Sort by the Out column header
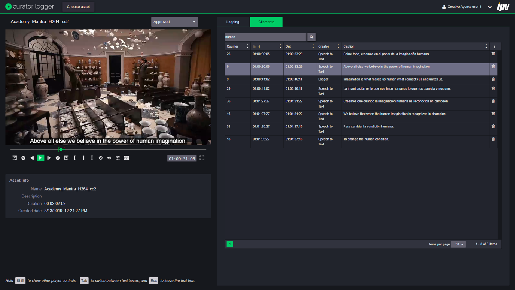The width and height of the screenshot is (515, 290). coord(288,46)
